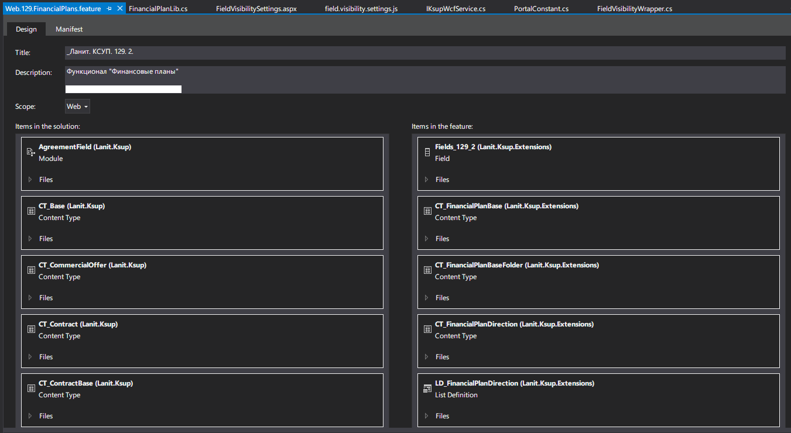791x433 pixels.
Task: Close the Web.129.FinancialPlans.feature tab
Action: click(x=120, y=9)
